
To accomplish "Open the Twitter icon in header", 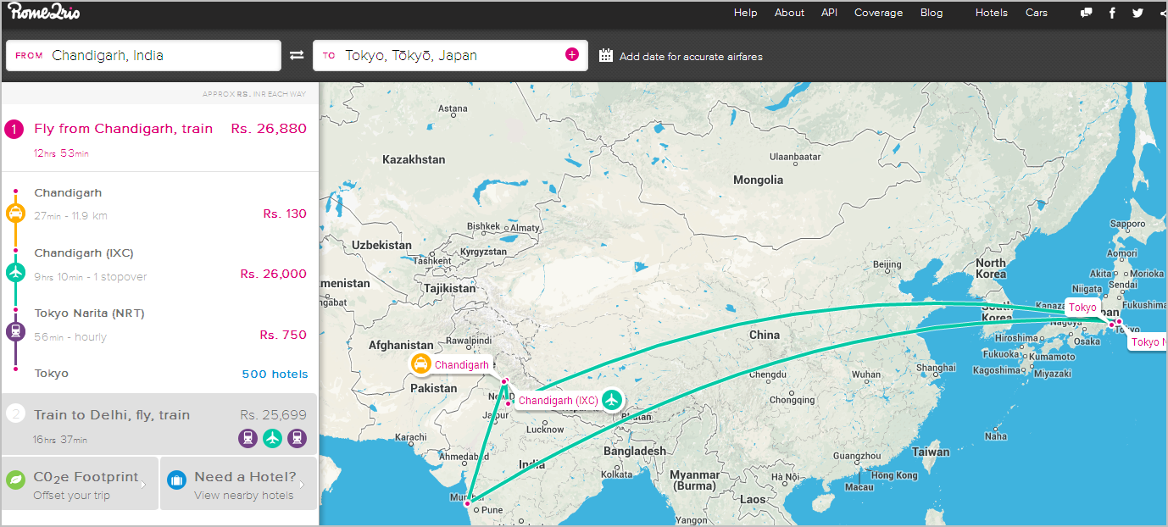I will [x=1137, y=13].
